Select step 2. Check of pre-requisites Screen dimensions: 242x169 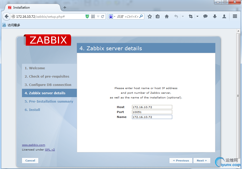click(x=49, y=76)
